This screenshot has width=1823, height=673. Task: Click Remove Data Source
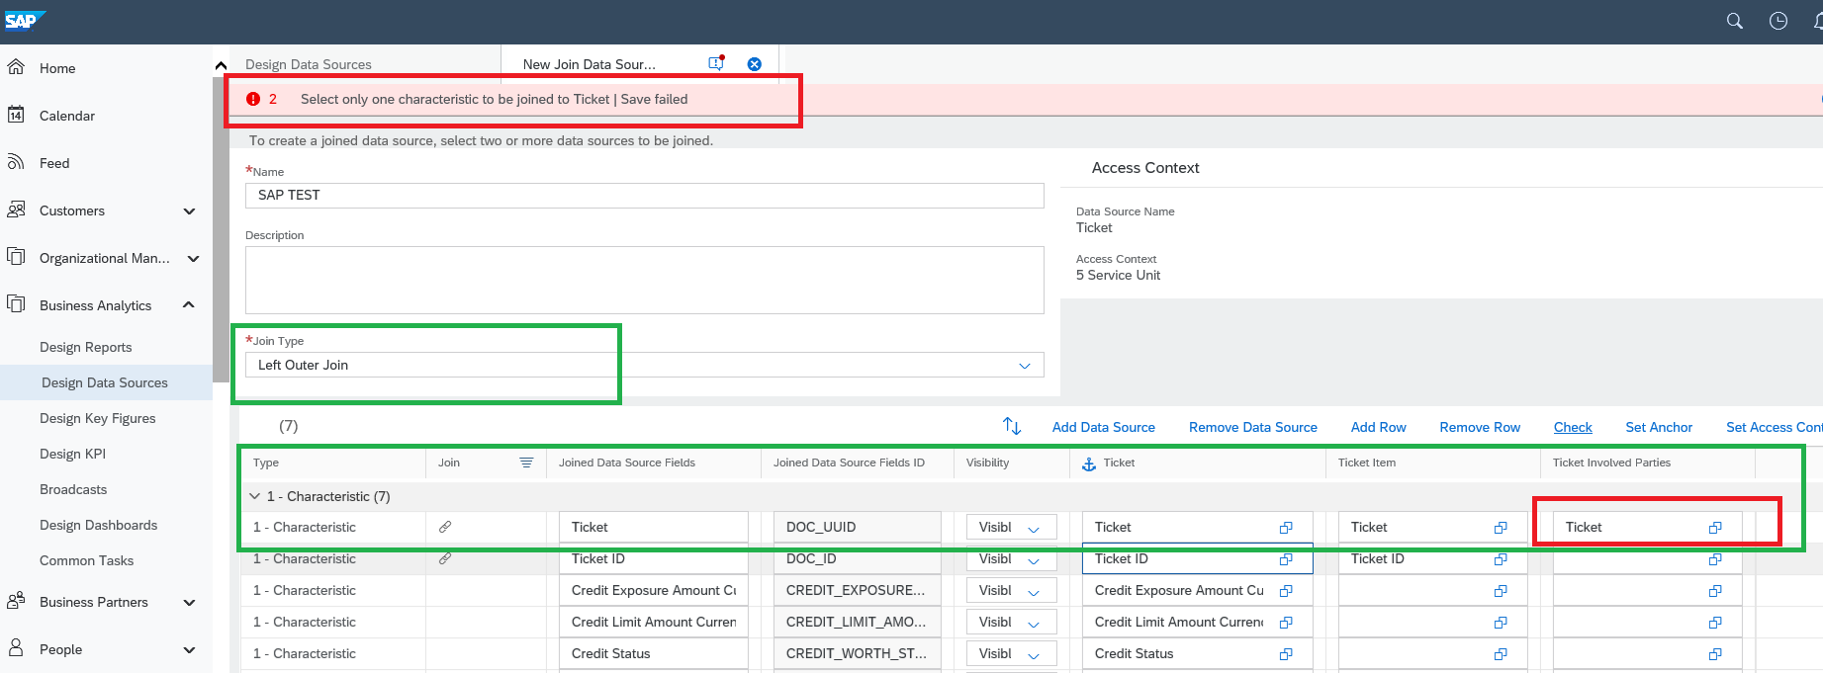coord(1253,427)
